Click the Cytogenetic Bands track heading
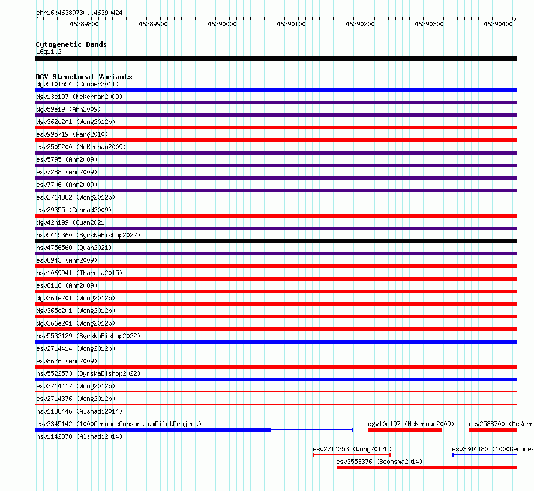This screenshot has width=534, height=491. [71, 44]
